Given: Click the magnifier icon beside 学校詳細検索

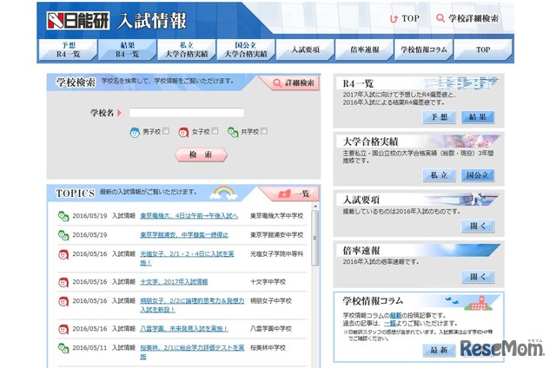Looking at the screenshot, I should [440, 18].
